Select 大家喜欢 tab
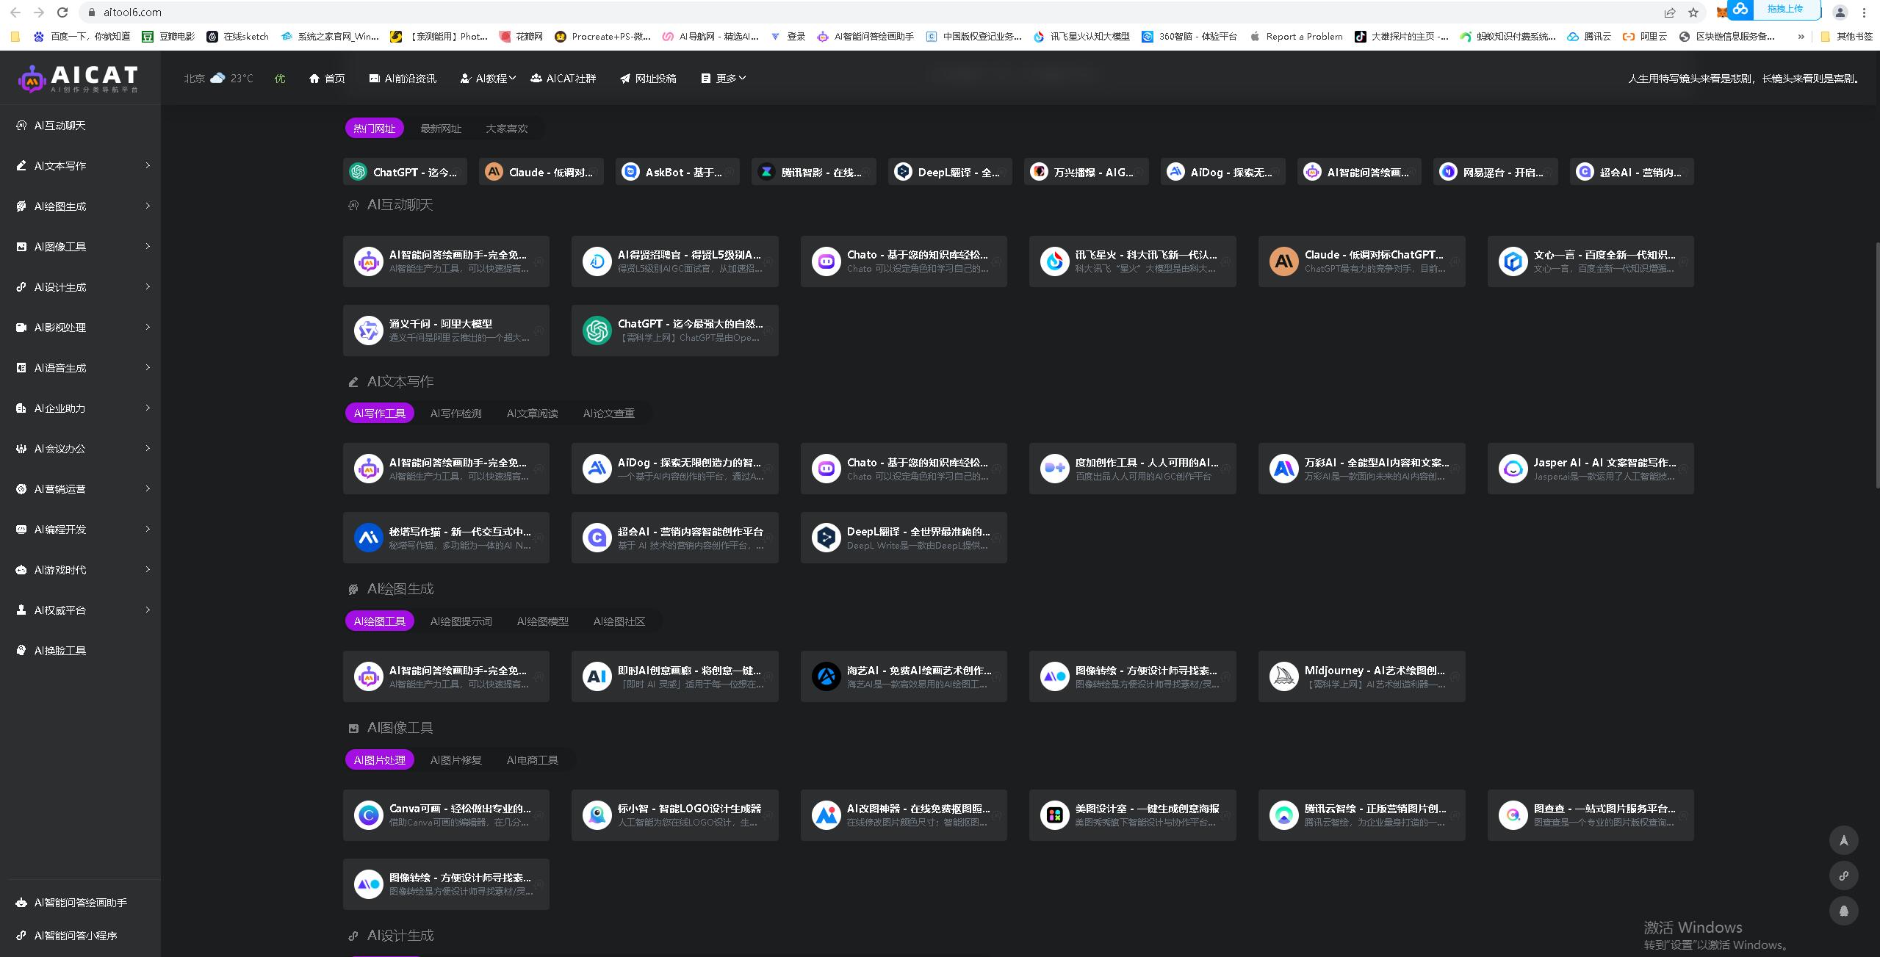1880x957 pixels. coord(507,129)
